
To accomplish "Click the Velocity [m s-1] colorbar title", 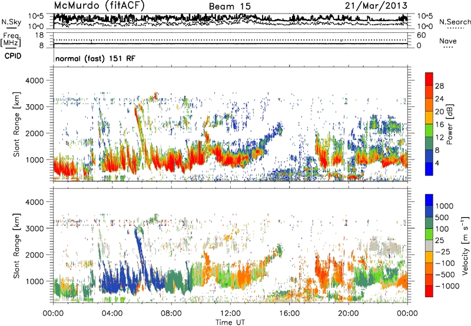I will (465, 245).
